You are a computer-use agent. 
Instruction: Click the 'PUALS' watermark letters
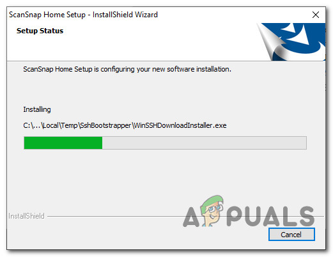click(270, 216)
